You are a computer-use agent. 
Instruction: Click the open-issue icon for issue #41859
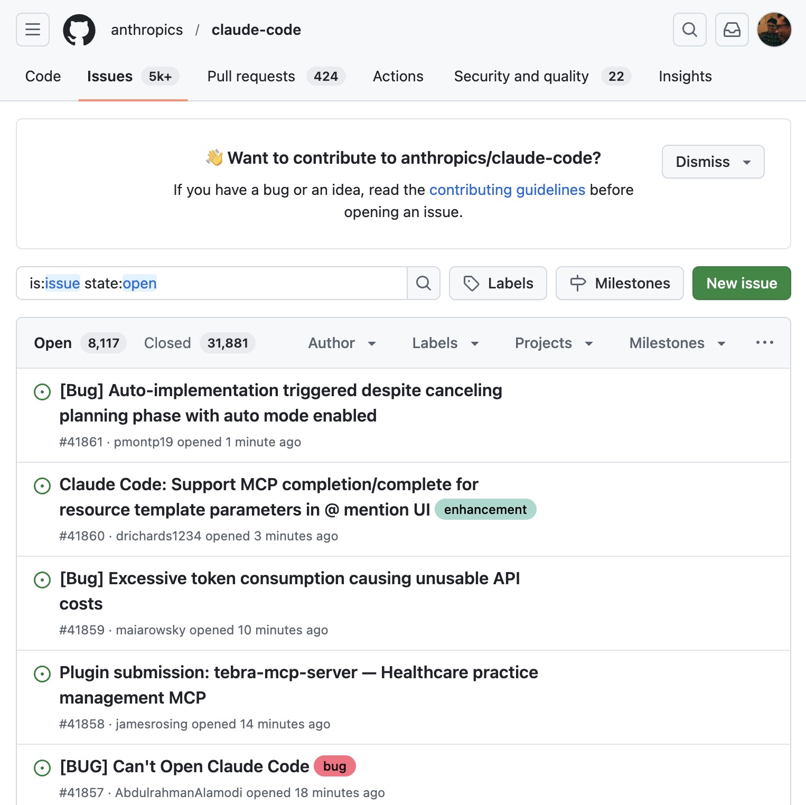(x=42, y=580)
